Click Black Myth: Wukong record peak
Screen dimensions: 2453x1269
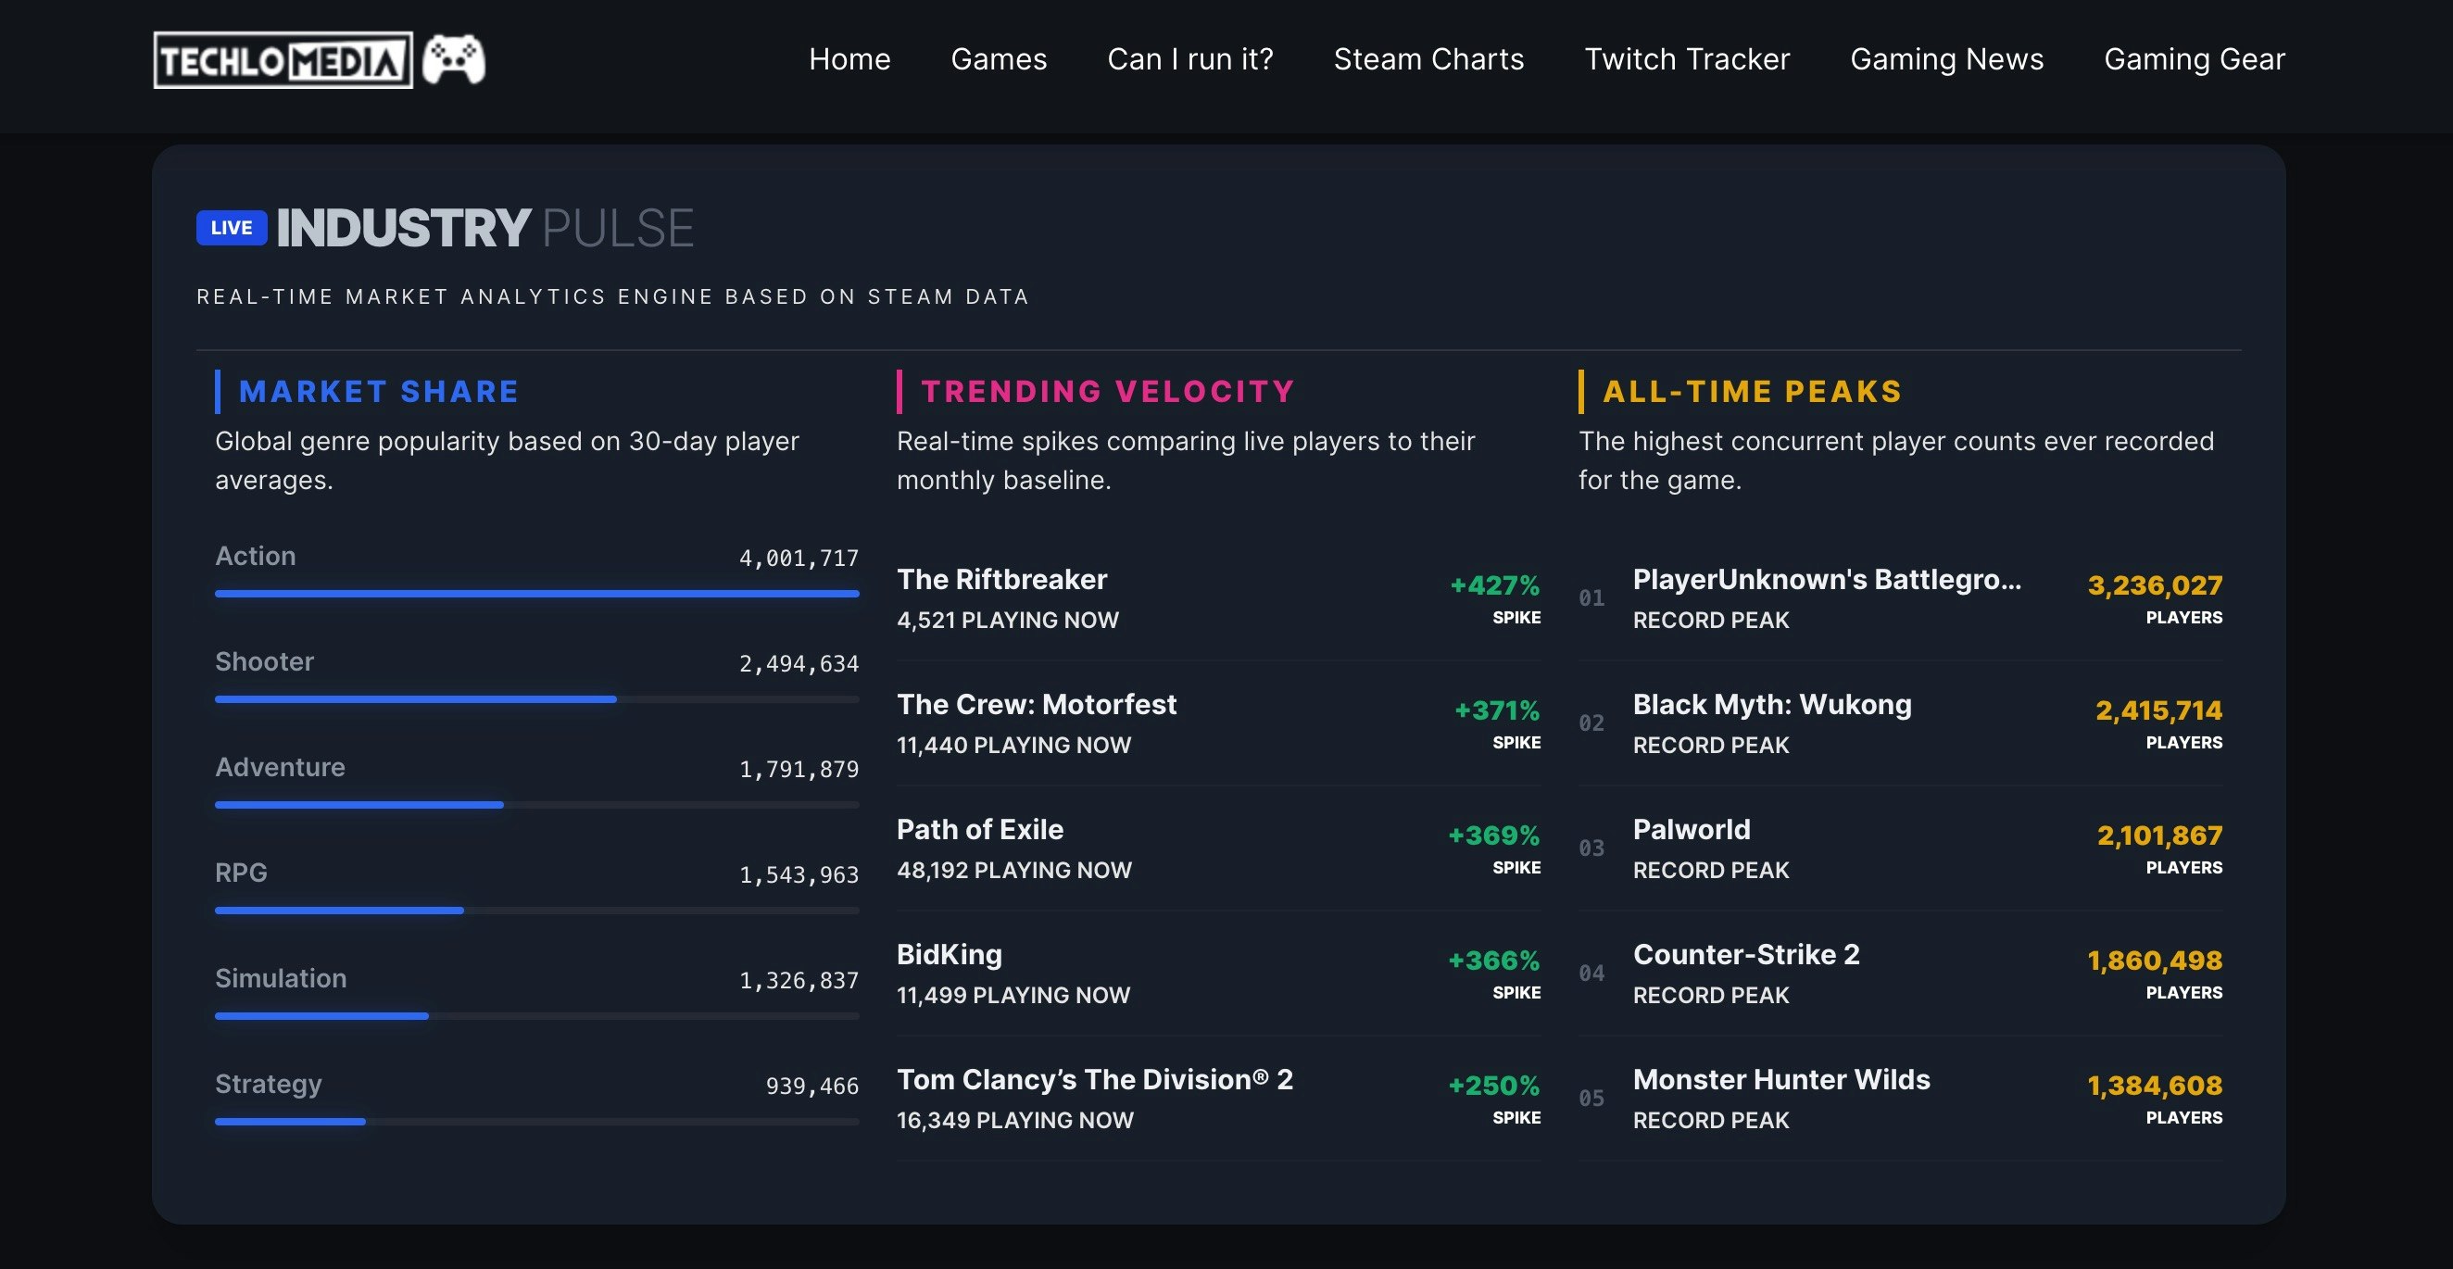click(1771, 705)
